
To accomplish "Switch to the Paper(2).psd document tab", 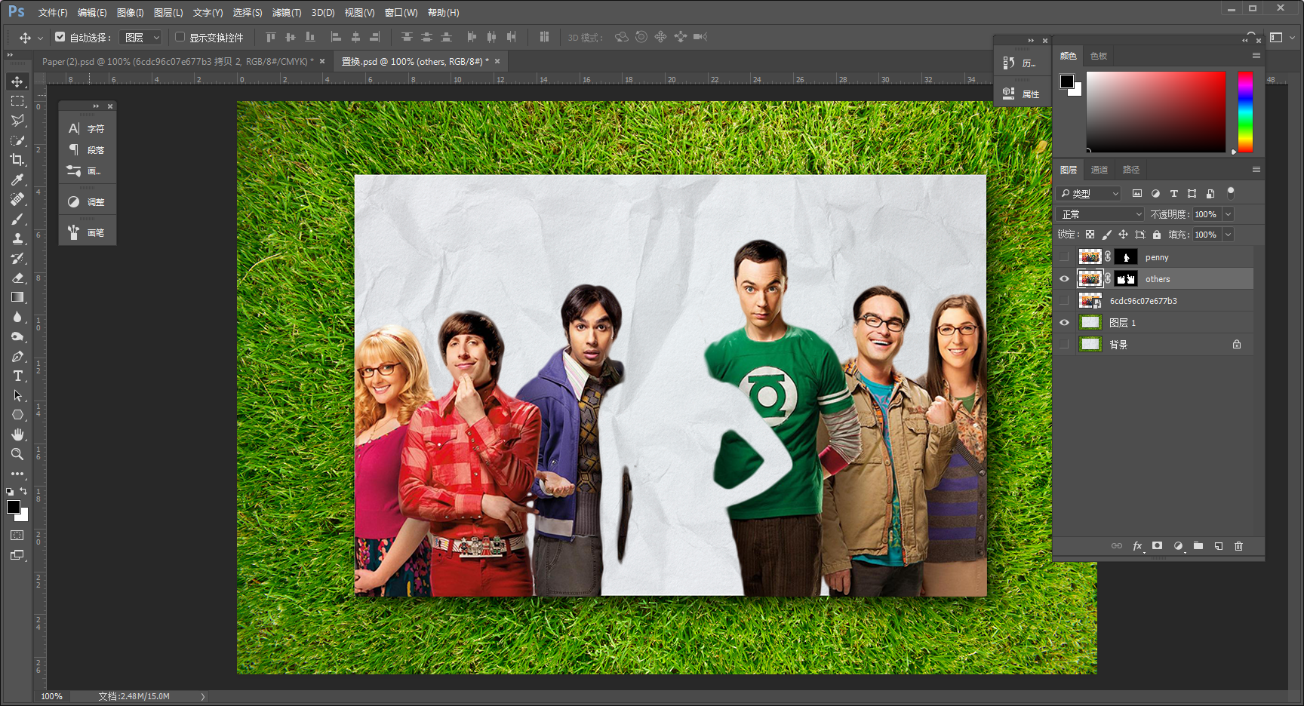I will [179, 62].
